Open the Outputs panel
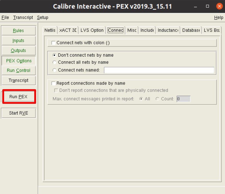The height and width of the screenshot is (194, 225). (x=18, y=50)
